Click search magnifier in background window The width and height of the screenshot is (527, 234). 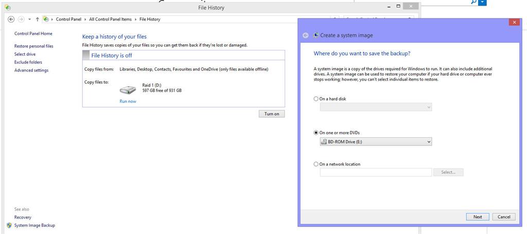pos(474,2)
